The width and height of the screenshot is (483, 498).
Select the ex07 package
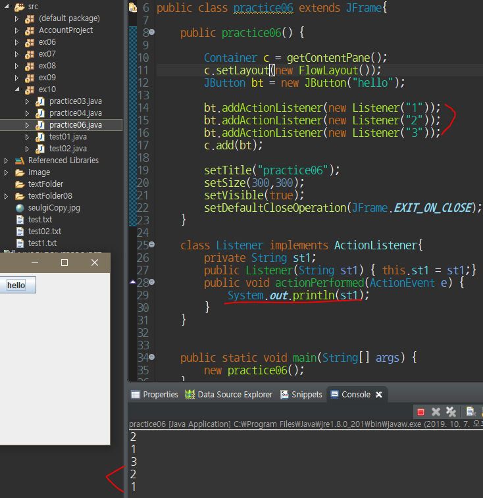pyautogui.click(x=47, y=55)
